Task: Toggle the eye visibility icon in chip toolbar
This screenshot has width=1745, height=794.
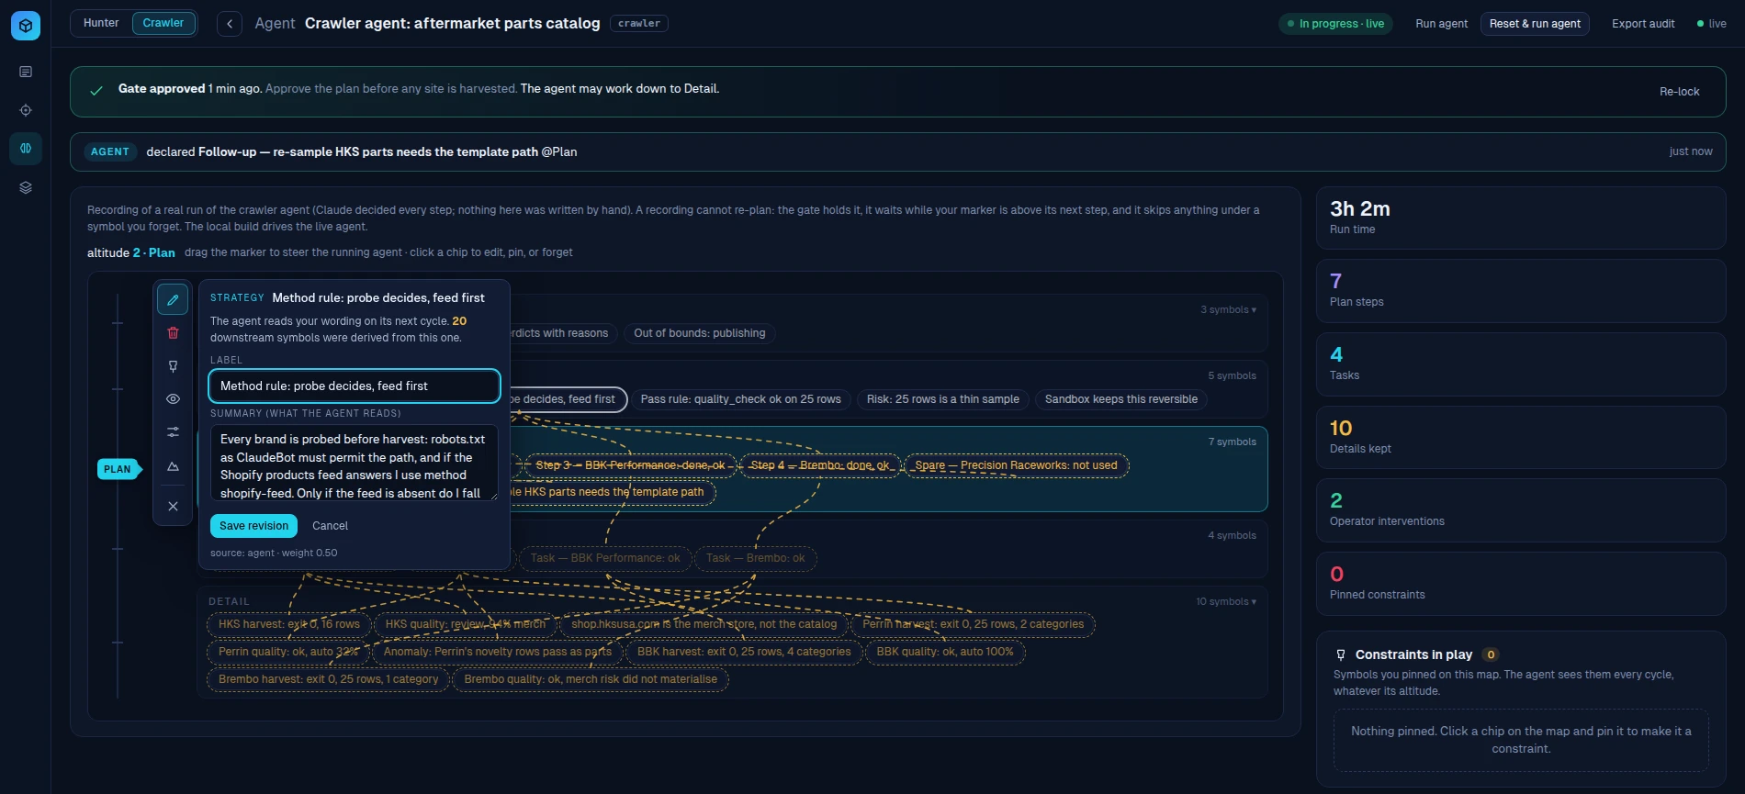Action: (173, 399)
